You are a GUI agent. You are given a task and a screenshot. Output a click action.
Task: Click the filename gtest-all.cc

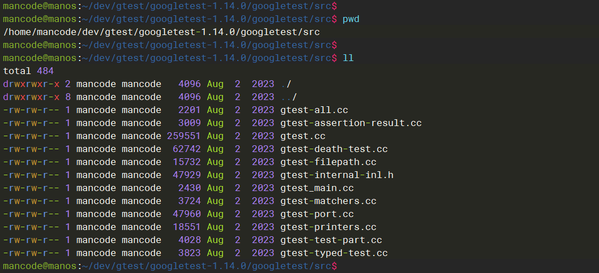(314, 110)
